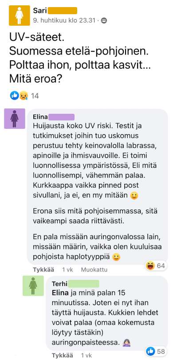Screen dimensions: 185x360
Task: Click the thumbs-up reaction on Terhi's reply
Action: [x=150, y=351]
